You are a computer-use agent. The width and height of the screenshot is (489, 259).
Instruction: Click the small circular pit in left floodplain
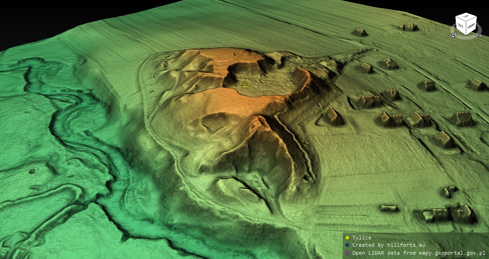32,171
